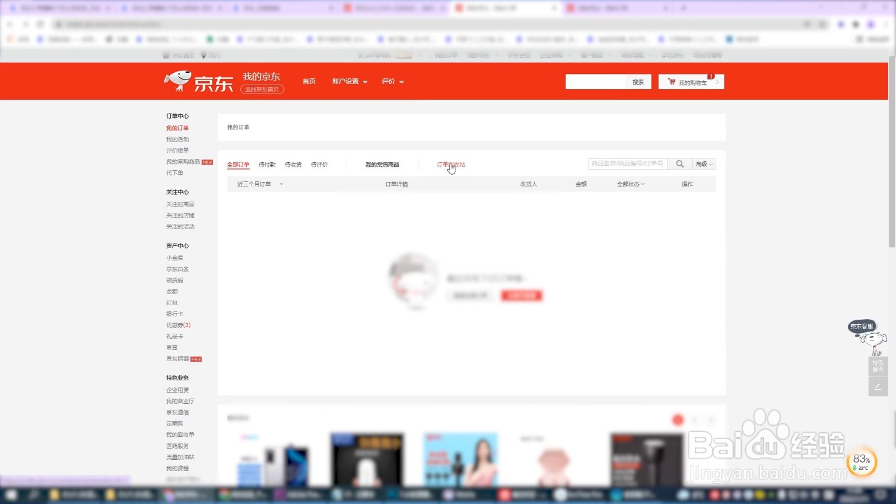Switch to the 待评价 tab

tap(319, 165)
